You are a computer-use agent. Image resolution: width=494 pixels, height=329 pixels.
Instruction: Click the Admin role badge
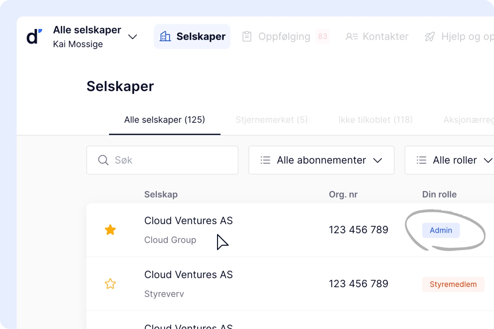click(x=441, y=230)
